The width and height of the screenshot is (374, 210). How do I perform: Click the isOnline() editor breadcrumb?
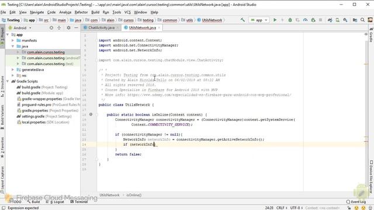tap(134, 195)
